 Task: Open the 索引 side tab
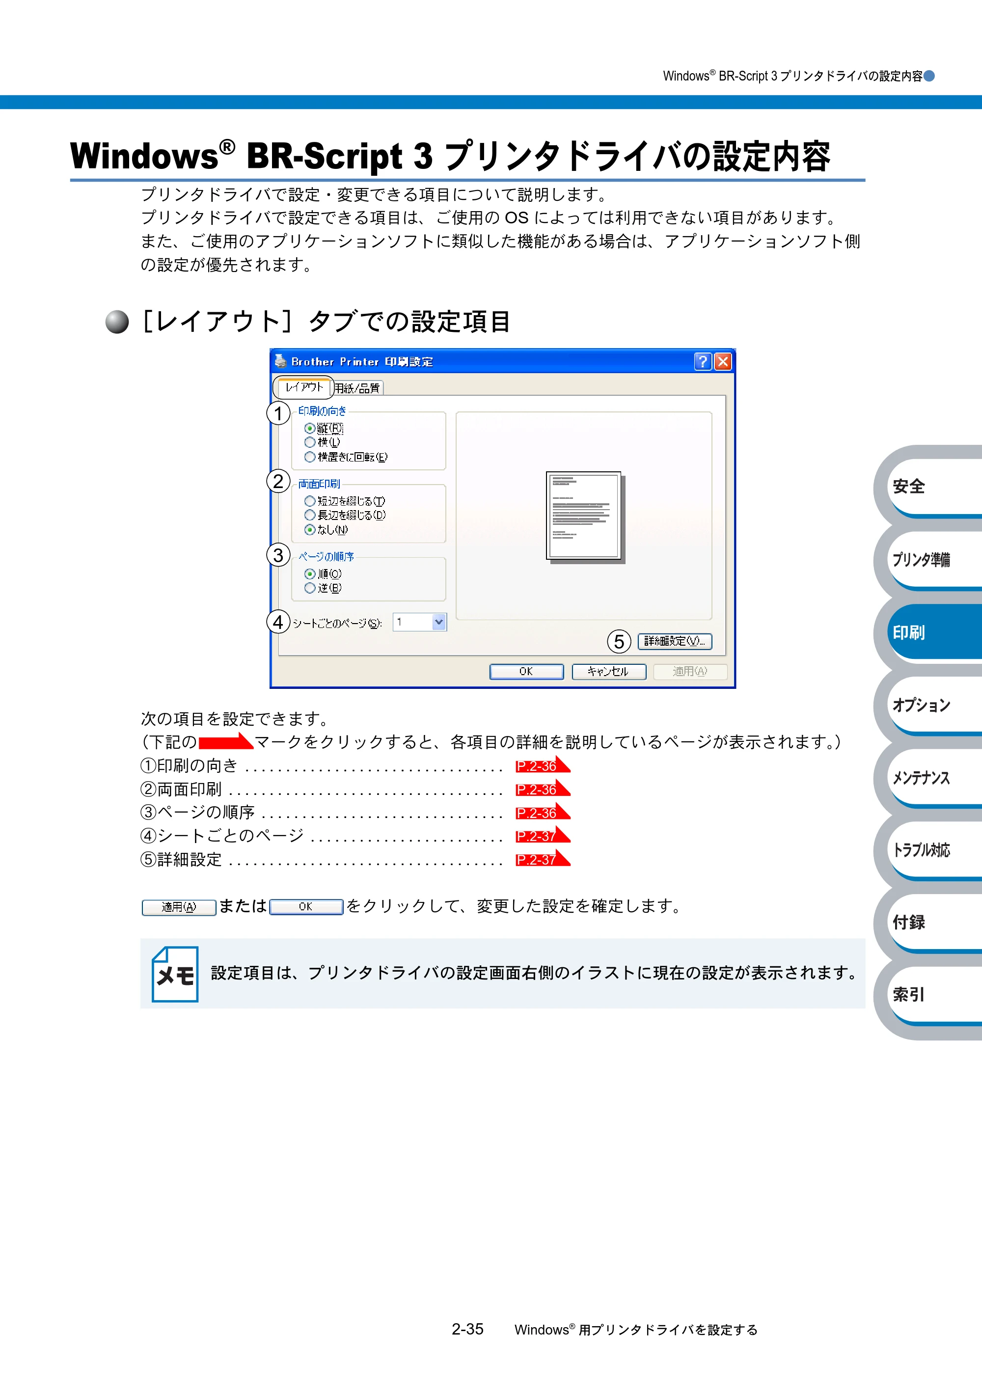tap(935, 994)
